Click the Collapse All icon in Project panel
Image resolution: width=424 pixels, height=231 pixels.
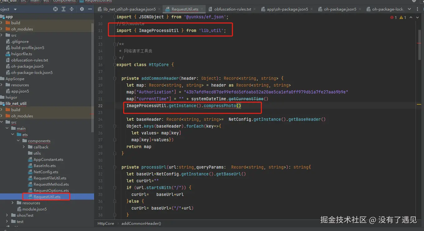click(x=72, y=9)
